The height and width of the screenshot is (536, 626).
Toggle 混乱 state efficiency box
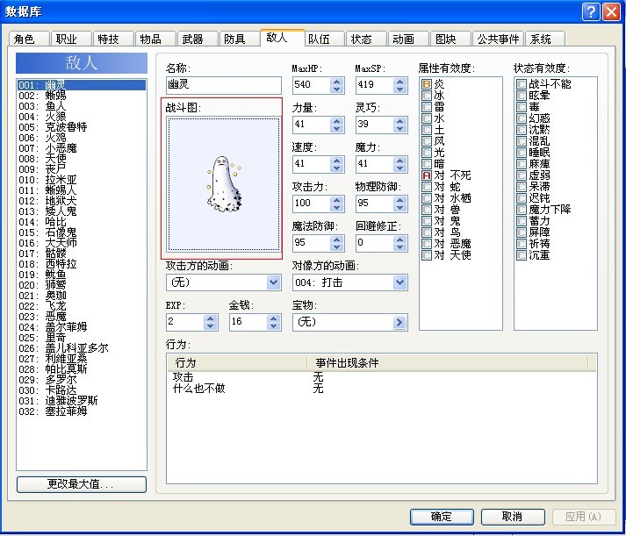pos(521,141)
